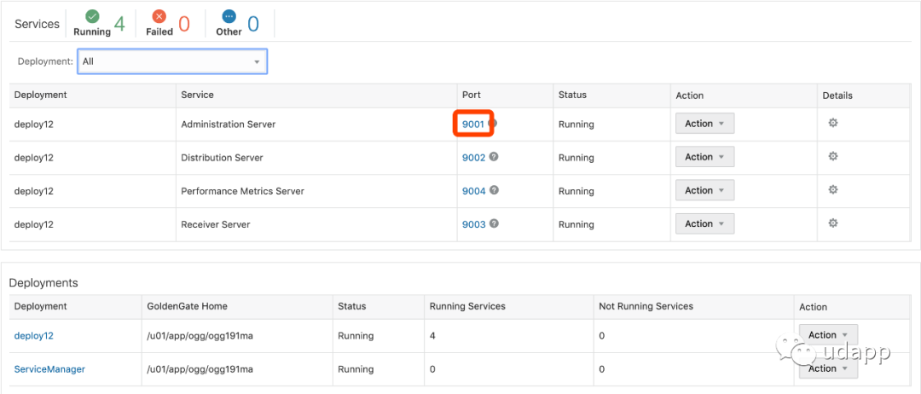921x394 pixels.
Task: Click the Other count 0 at top
Action: (x=252, y=24)
